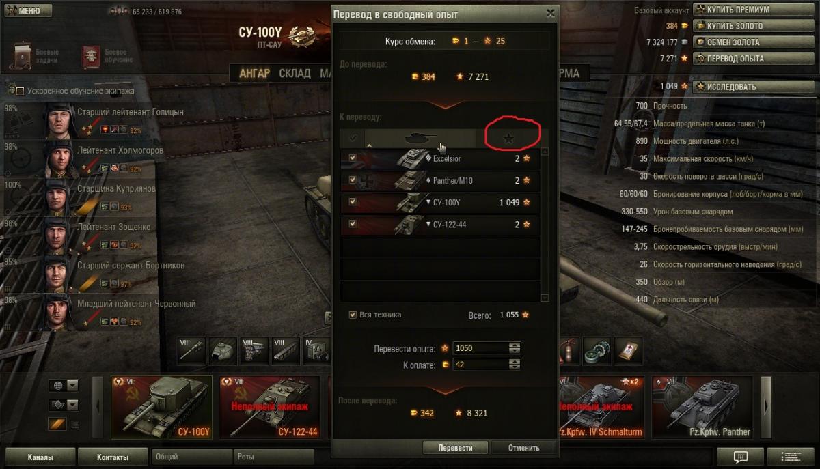Viewport: 820px width, 469px height.
Task: Select the Pz.Kpfw. Panther tank thumbnail
Action: pyautogui.click(x=702, y=408)
